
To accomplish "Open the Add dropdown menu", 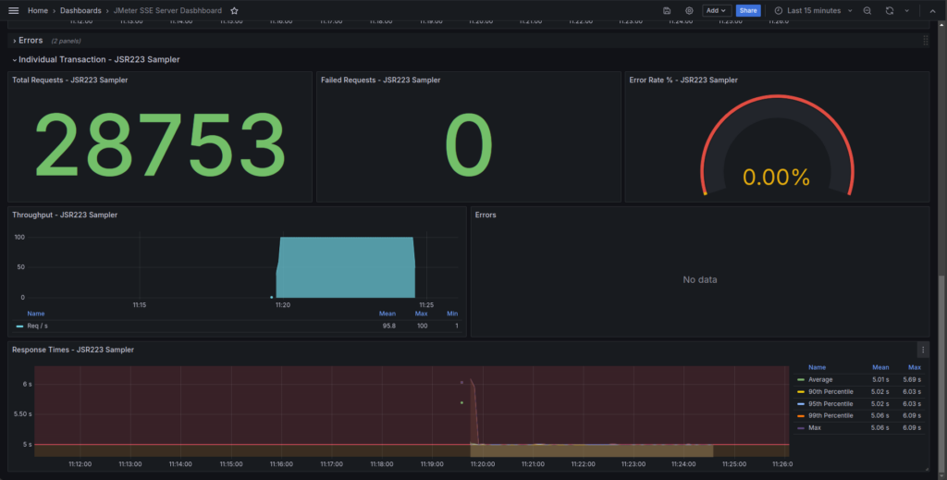I will click(717, 11).
